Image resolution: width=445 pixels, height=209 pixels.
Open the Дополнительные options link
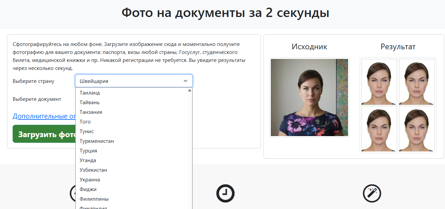coord(44,116)
